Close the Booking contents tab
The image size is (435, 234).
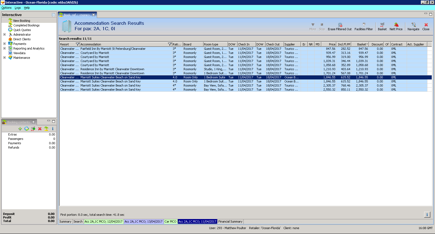tap(33, 122)
